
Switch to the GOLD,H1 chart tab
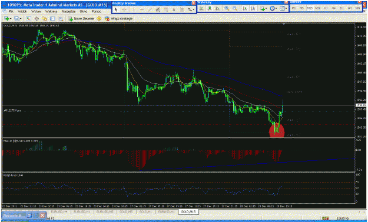[x=145, y=211]
